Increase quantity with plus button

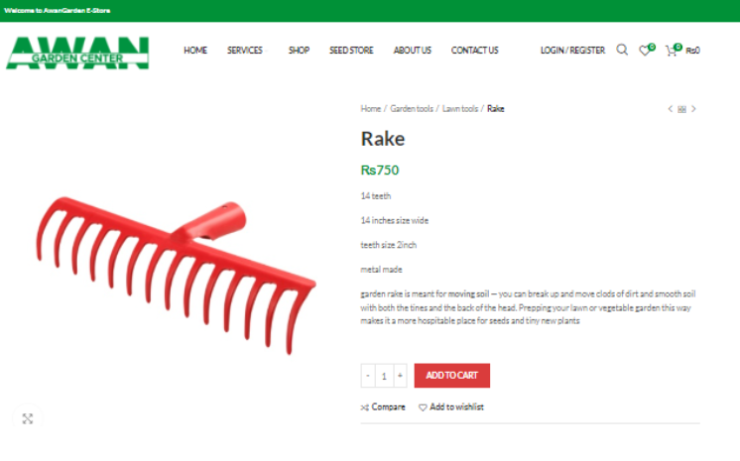400,376
